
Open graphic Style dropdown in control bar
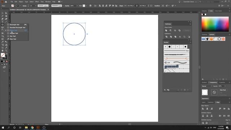86,6
